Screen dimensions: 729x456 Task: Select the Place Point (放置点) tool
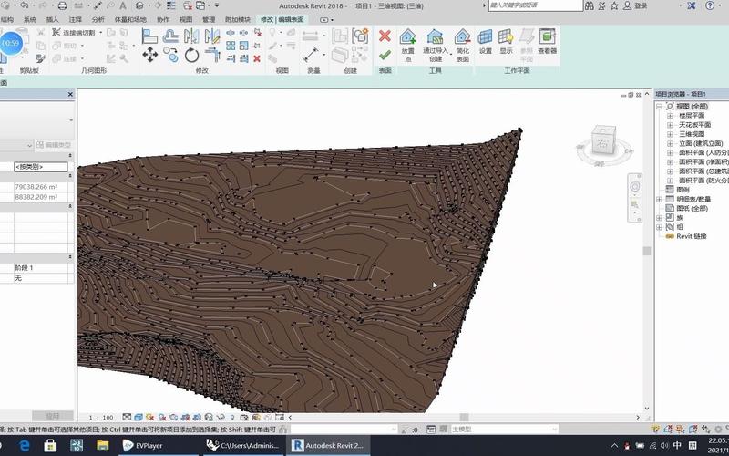click(407, 45)
